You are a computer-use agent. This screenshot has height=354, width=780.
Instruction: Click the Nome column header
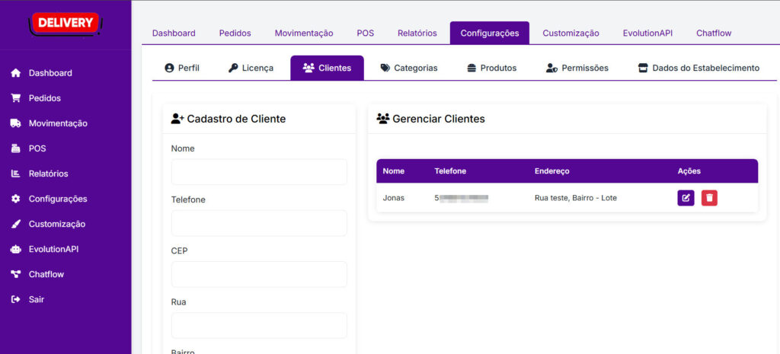point(394,171)
